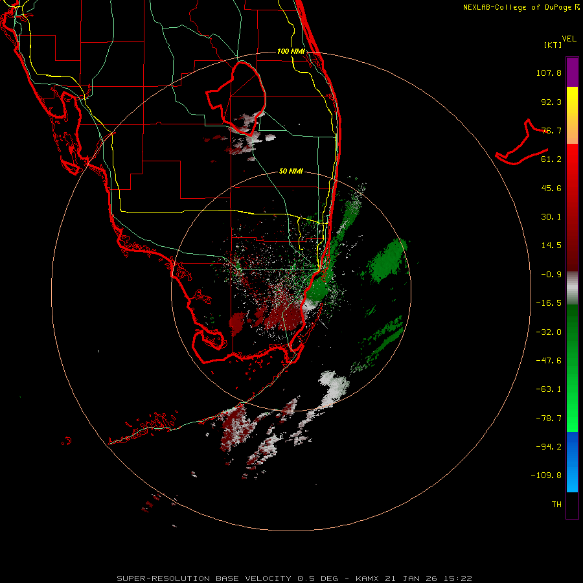
Task: Click the 50 NMI range ring label
Action: [291, 172]
